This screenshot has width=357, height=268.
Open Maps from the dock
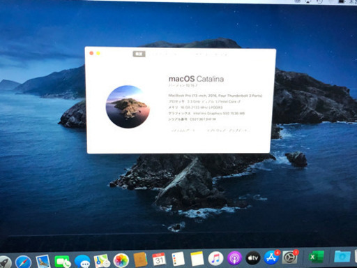click(102, 260)
